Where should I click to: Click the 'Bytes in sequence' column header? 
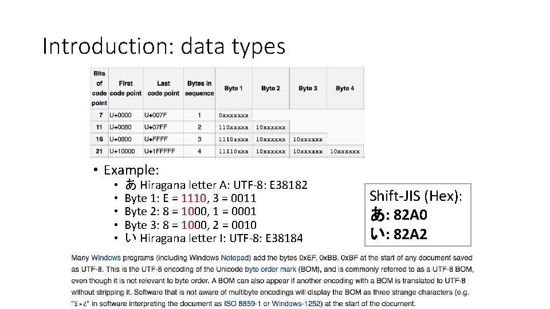click(x=199, y=88)
